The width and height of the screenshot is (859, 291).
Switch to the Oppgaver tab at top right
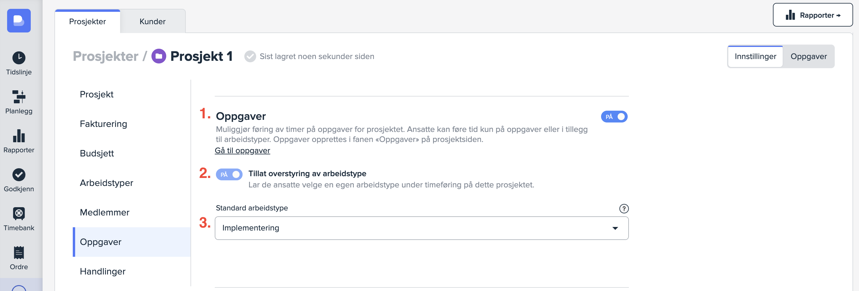pos(808,57)
